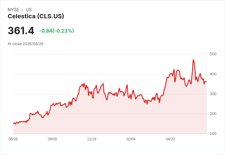Viewport: 225px width, 155px height.
Task: Click the 300 y-axis price label
Action: [213, 94]
